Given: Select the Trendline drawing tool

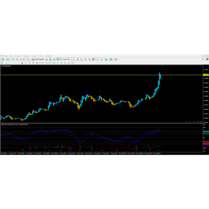Looking at the screenshot, I should coord(18,63).
